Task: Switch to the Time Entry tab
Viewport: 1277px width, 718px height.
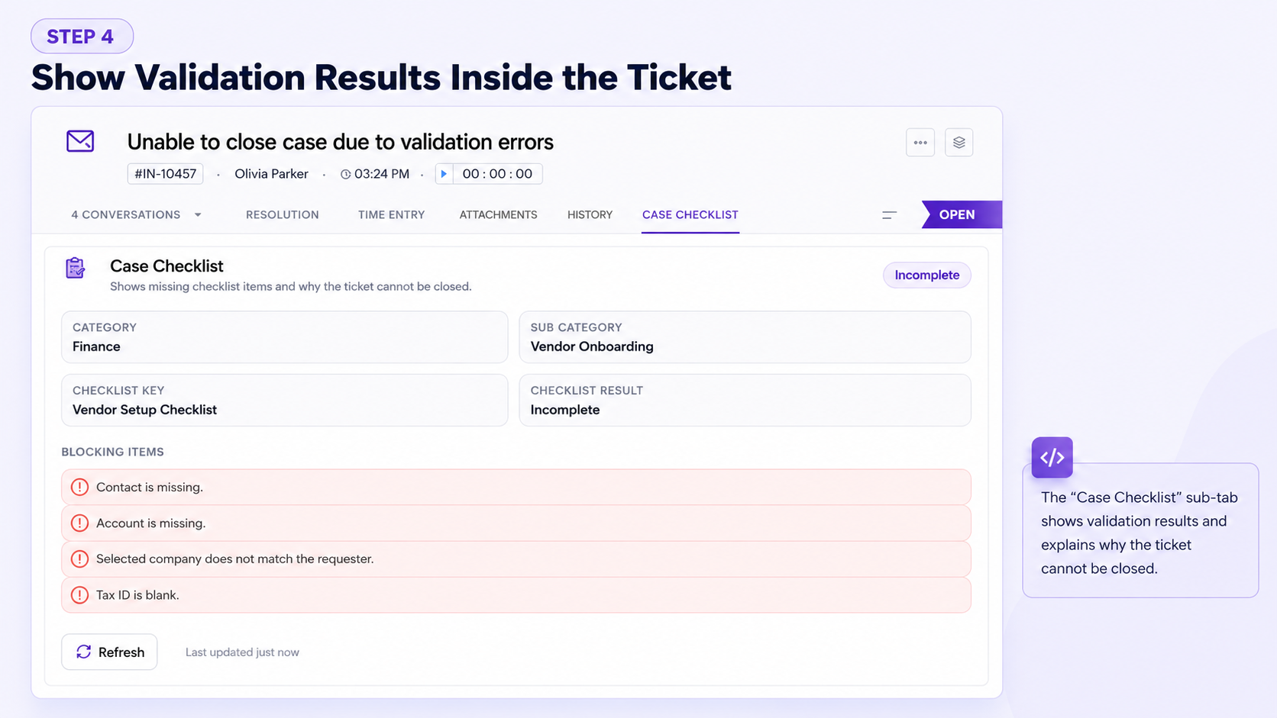Action: click(391, 215)
